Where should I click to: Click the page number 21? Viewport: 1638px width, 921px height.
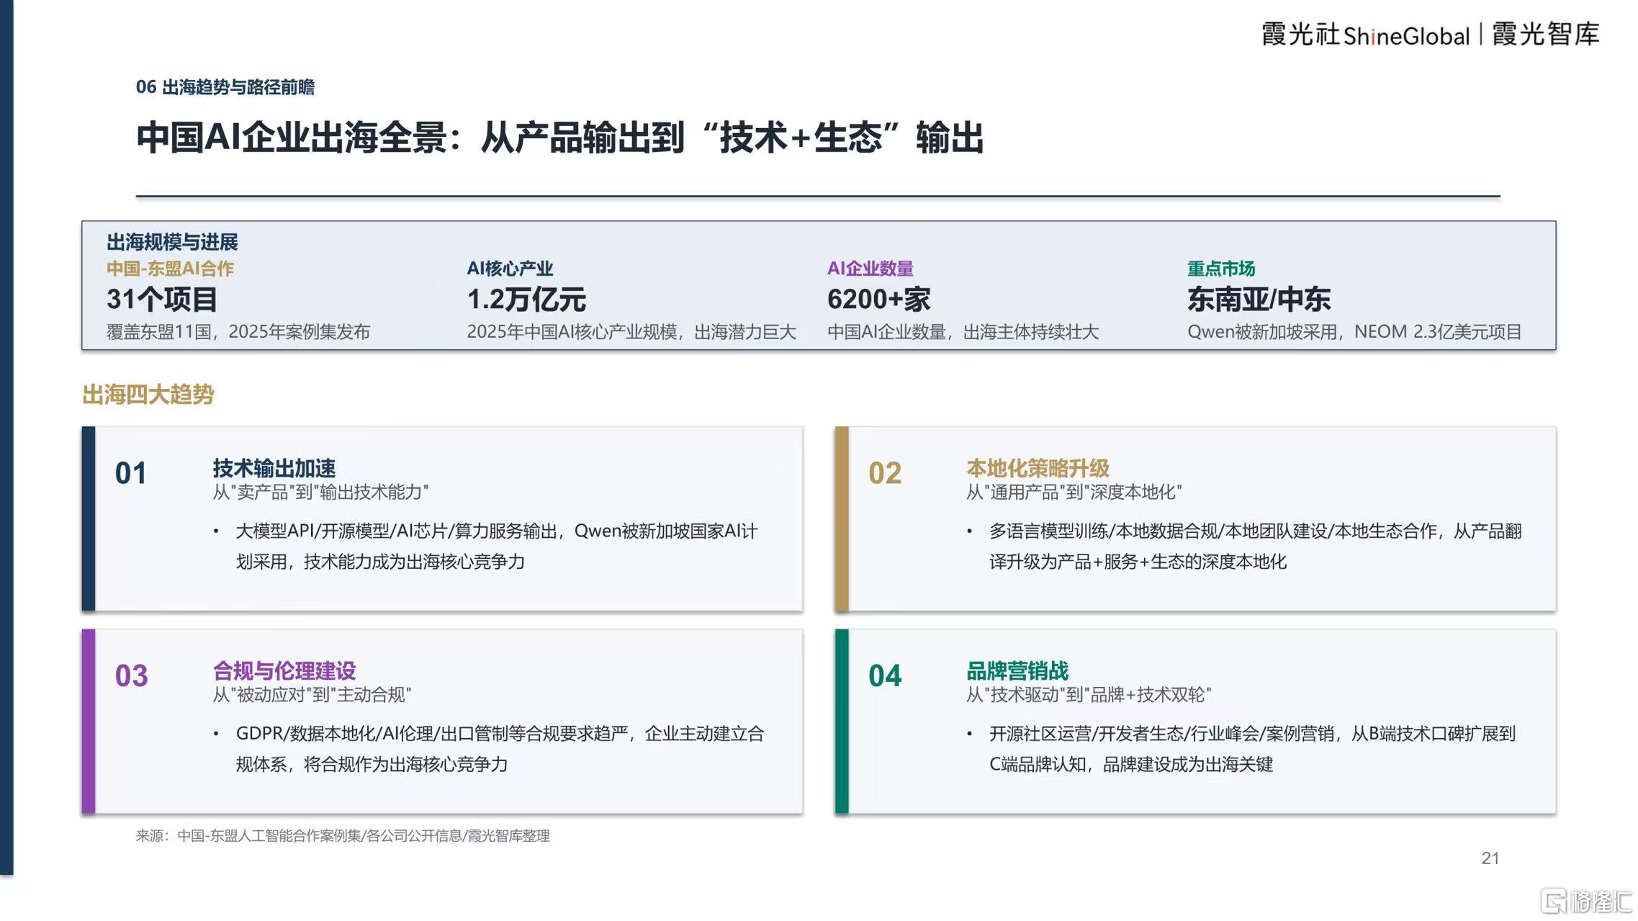pyautogui.click(x=1490, y=858)
